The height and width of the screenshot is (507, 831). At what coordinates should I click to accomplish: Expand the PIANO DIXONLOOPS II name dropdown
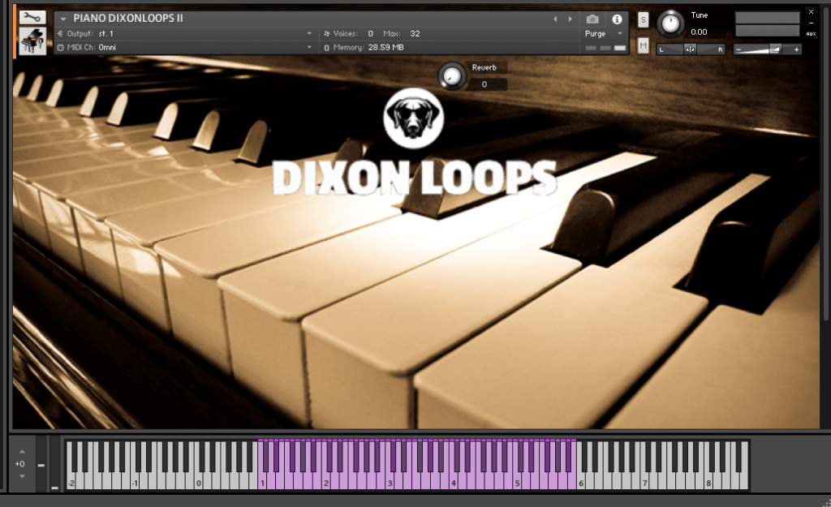tap(63, 18)
